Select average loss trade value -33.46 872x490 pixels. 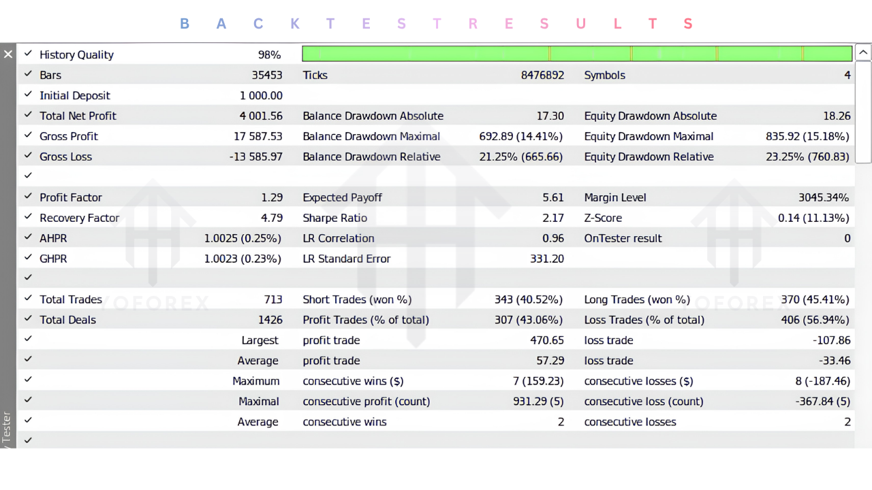point(835,361)
